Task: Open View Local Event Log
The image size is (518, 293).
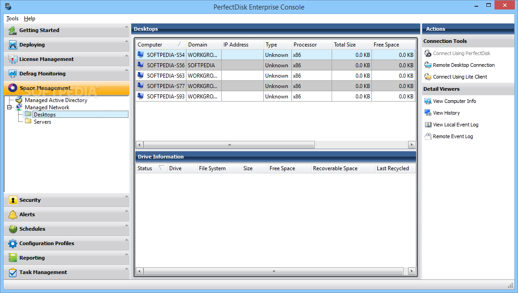Action: [x=456, y=125]
